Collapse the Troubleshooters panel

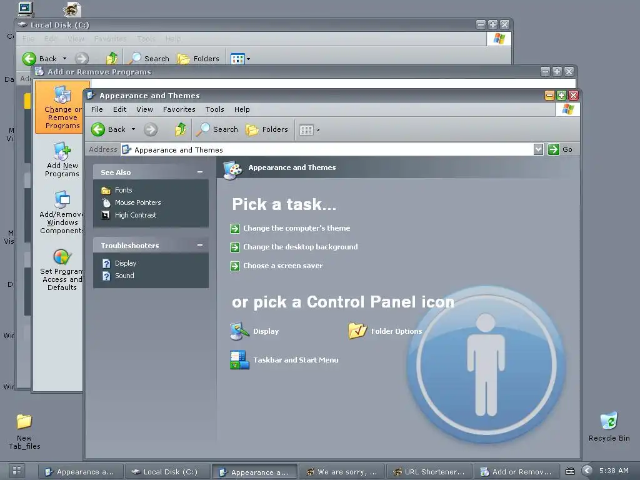pyautogui.click(x=200, y=245)
